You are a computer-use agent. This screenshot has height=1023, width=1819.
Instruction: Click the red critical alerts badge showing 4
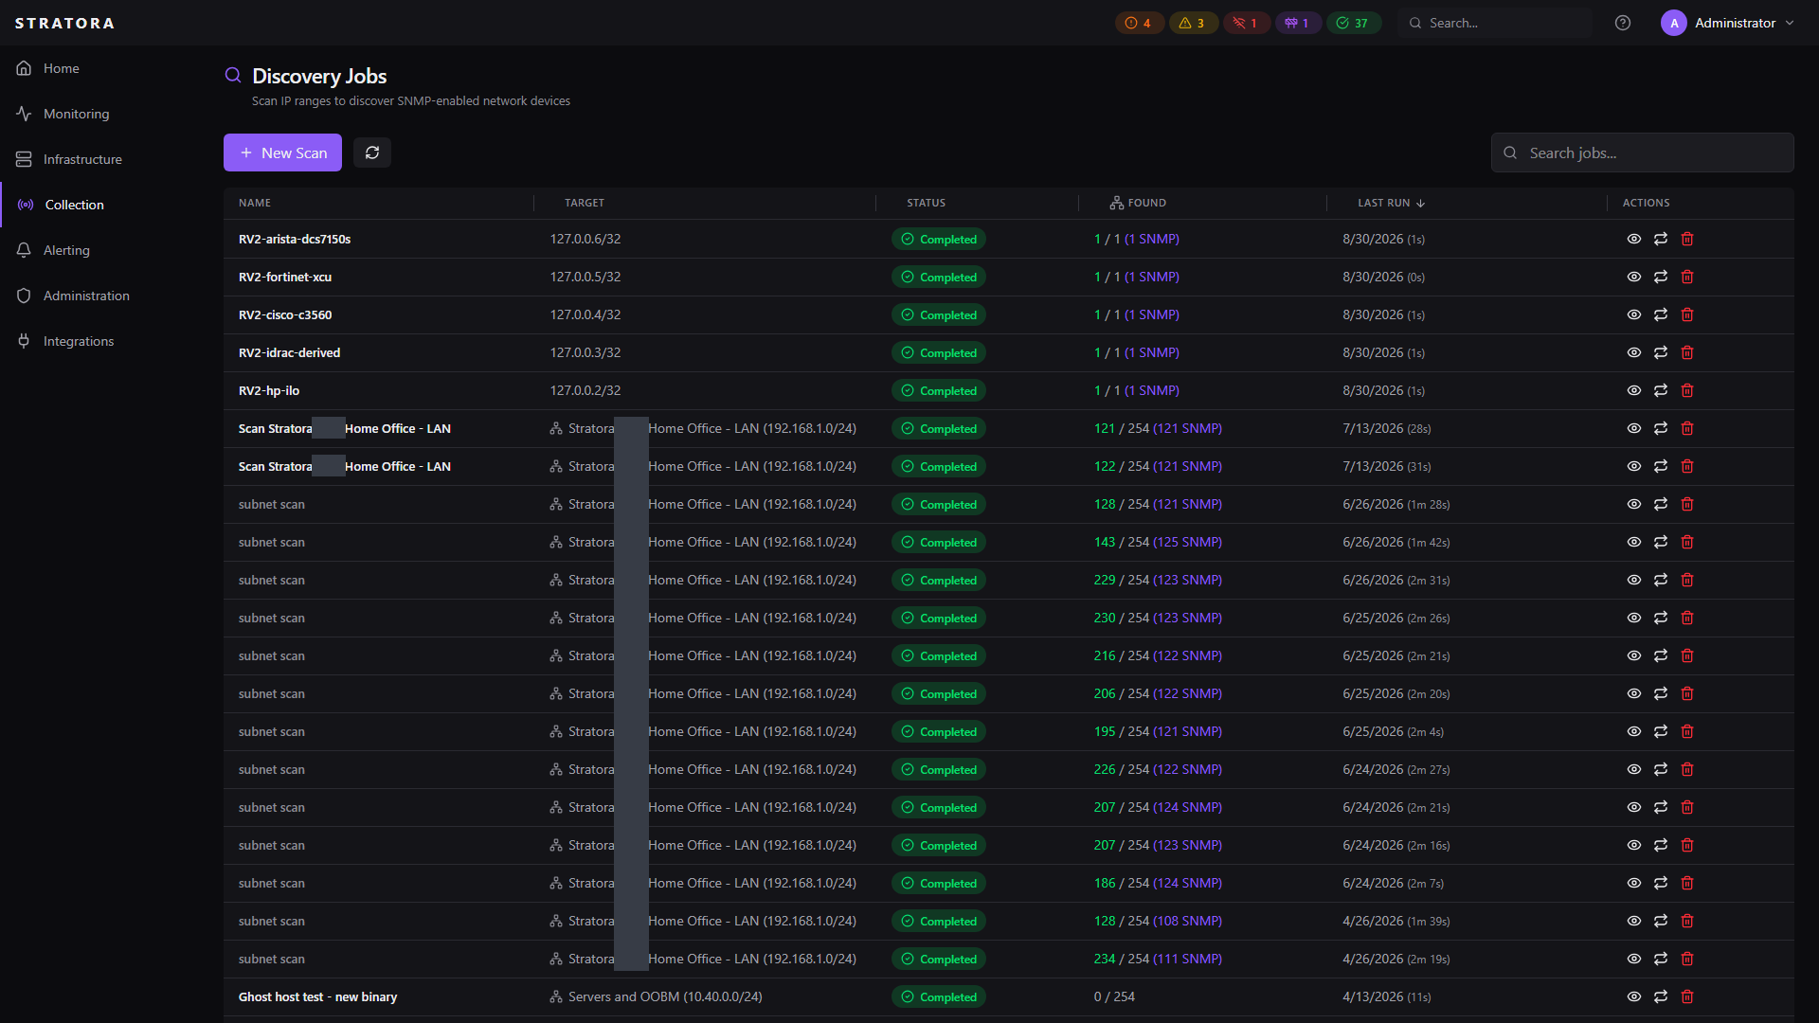(1139, 23)
